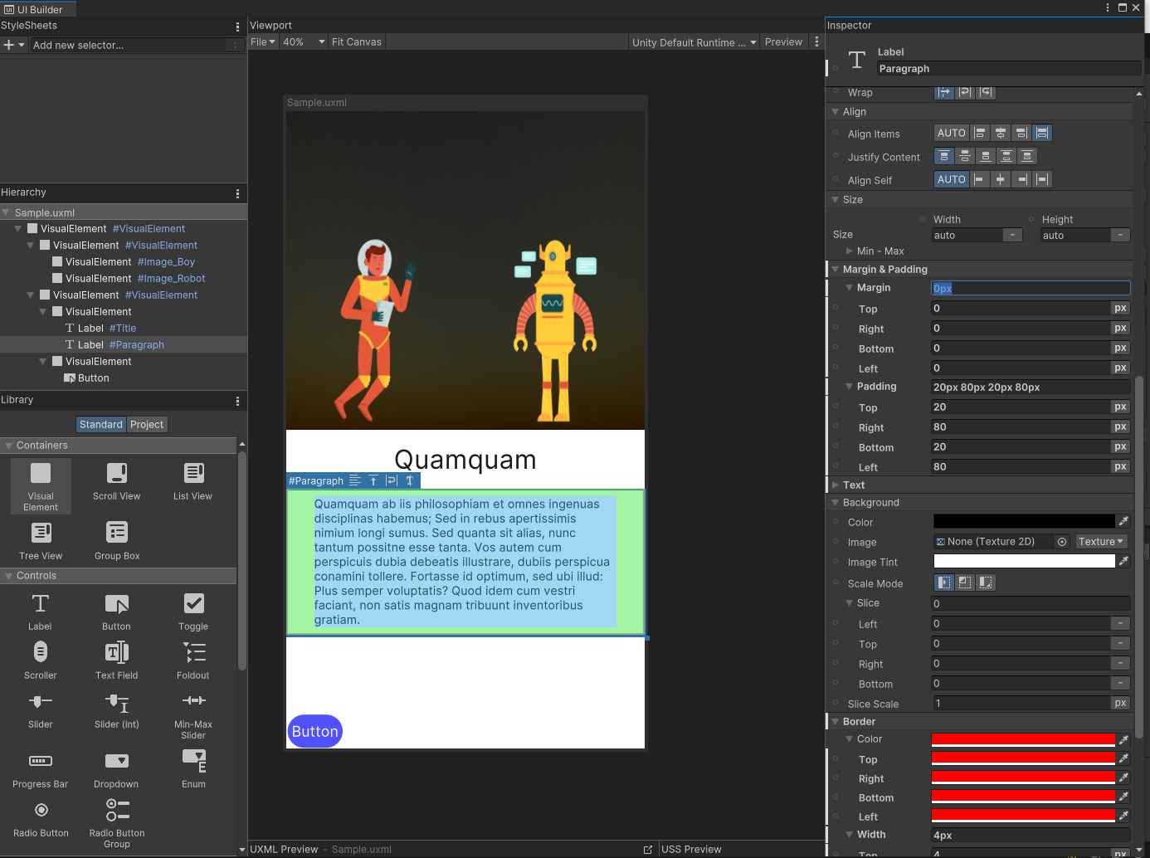Add a Scroll View from Library
The image size is (1150, 858).
pos(117,480)
